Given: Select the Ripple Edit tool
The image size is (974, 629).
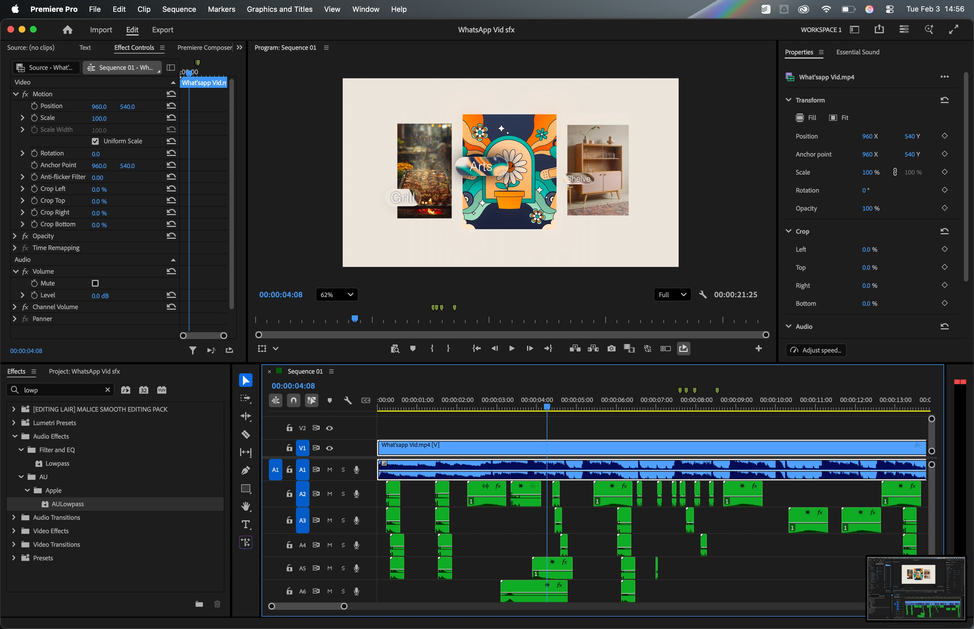Looking at the screenshot, I should click(246, 416).
